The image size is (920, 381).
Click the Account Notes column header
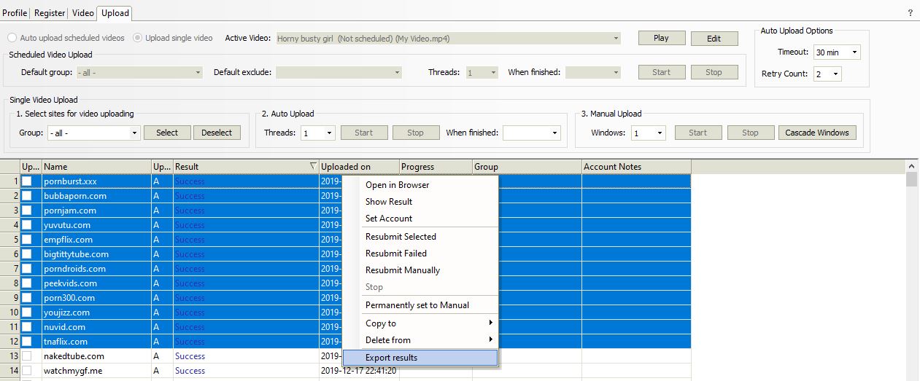636,167
